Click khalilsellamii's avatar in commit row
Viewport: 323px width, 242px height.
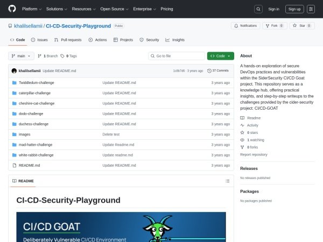(14, 71)
